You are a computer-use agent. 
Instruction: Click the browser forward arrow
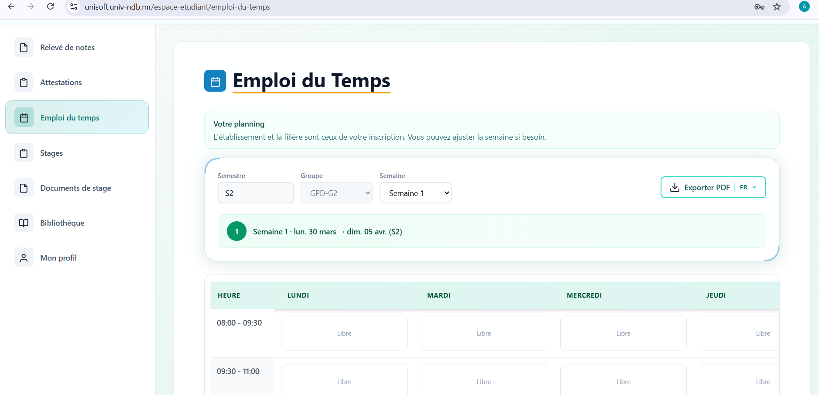coord(31,7)
